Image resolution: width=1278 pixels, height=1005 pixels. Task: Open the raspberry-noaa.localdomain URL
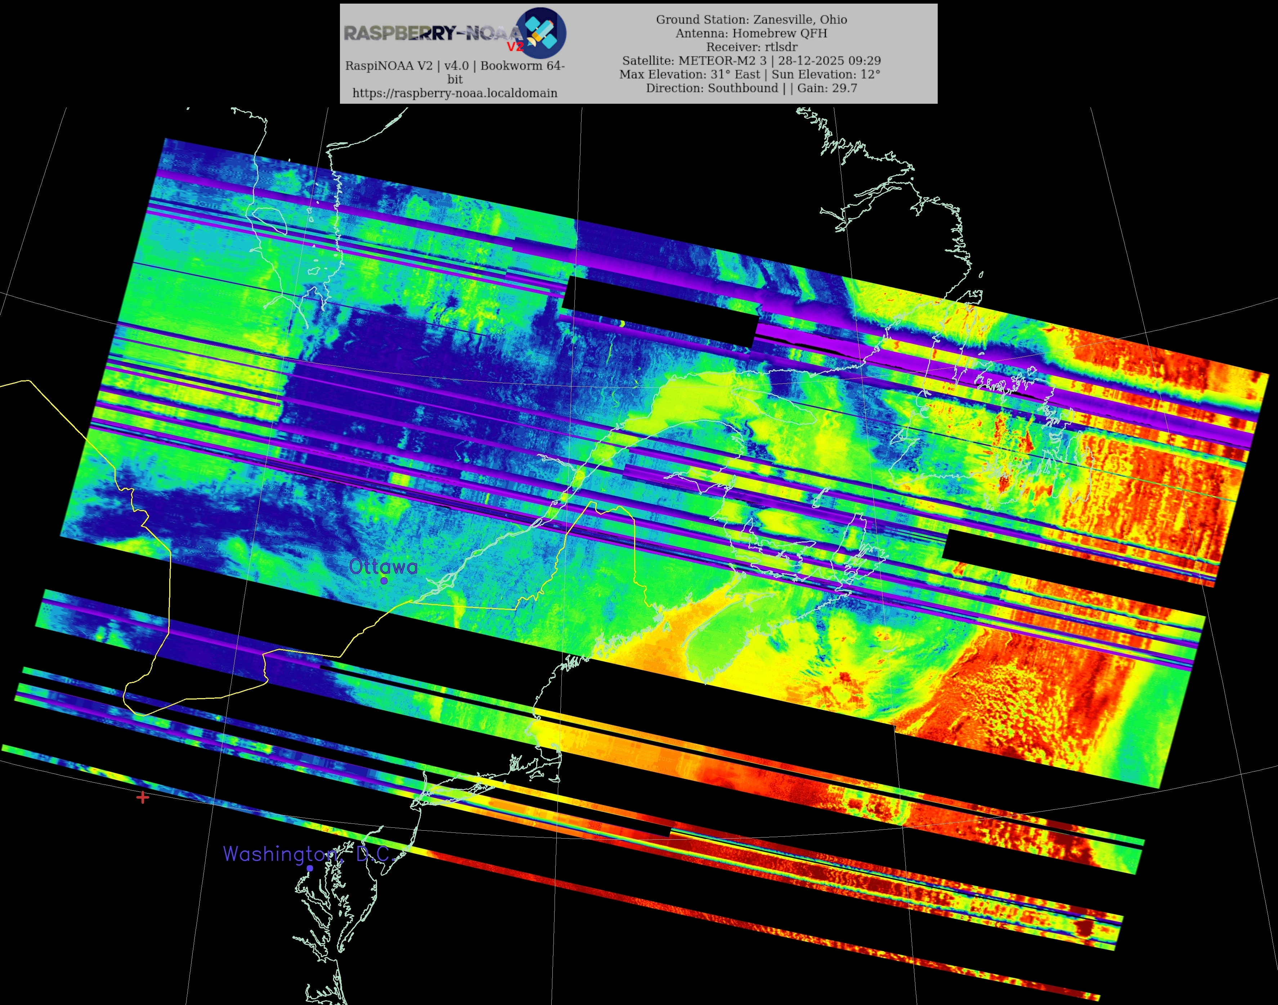(x=454, y=93)
